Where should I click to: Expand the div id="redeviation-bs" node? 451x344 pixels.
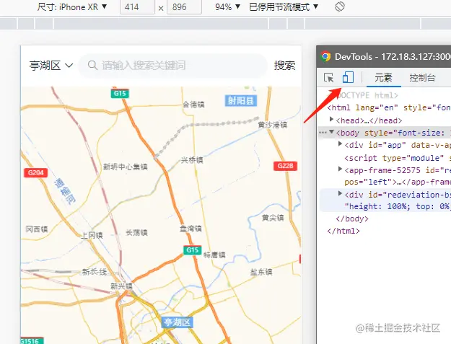(340, 193)
